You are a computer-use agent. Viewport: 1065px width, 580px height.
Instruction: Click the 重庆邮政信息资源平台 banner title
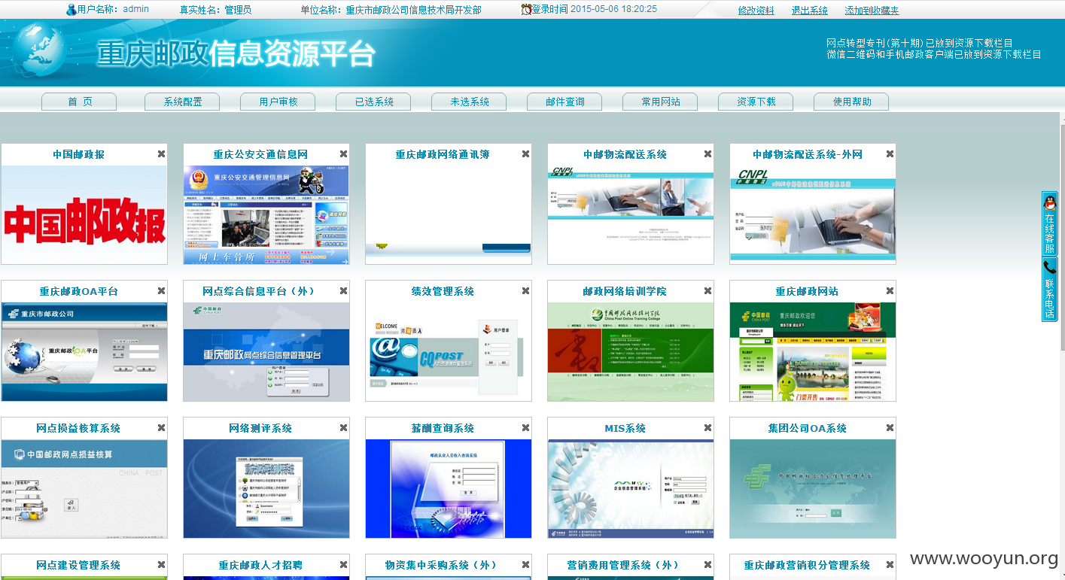pyautogui.click(x=236, y=53)
